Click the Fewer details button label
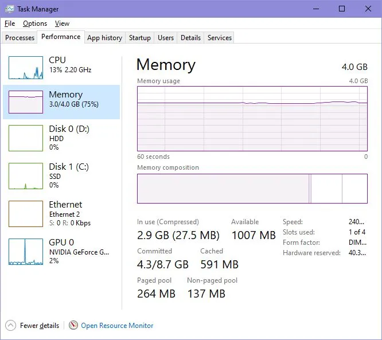Image resolution: width=382 pixels, height=340 pixels. tap(40, 326)
